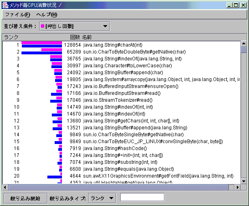Click the count value 4644

coord(75,176)
